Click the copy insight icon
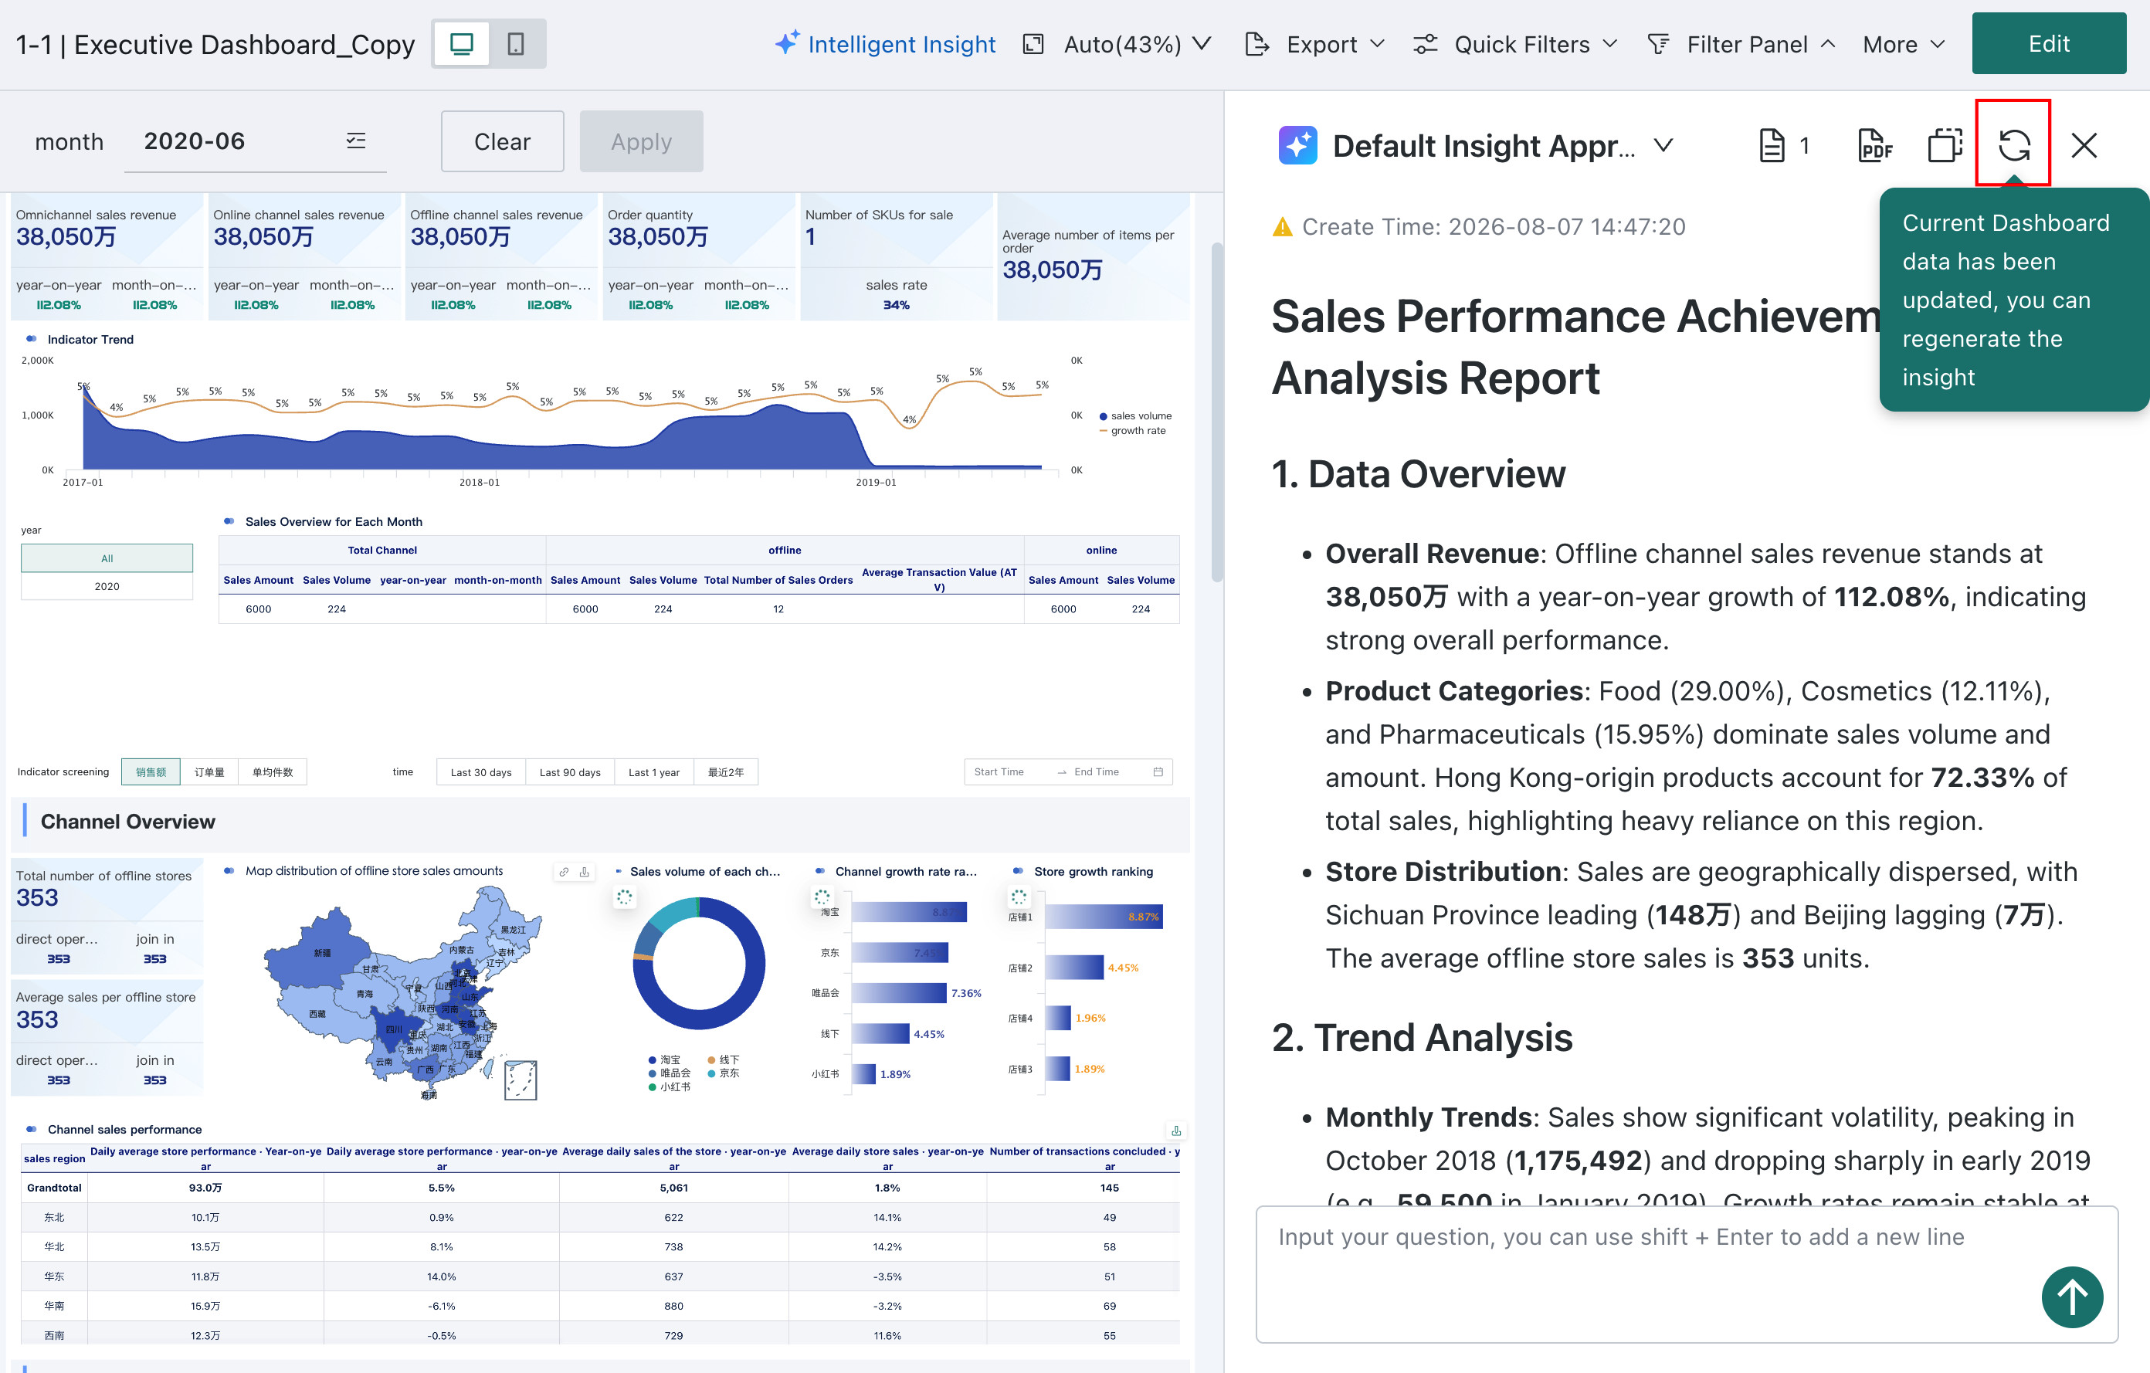The height and width of the screenshot is (1373, 2150). [1945, 144]
